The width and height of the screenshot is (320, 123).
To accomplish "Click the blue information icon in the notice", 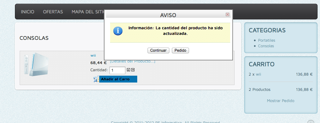I will click(118, 31).
